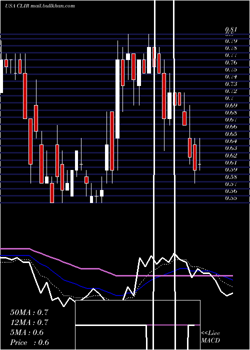Screen dimensions: 250x350
Task: Click the 0.79 price axis label
Action: coord(231,41)
